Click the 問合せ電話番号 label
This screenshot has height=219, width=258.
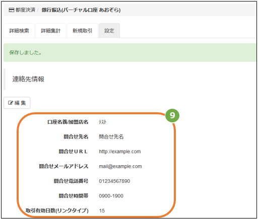pos(71,181)
